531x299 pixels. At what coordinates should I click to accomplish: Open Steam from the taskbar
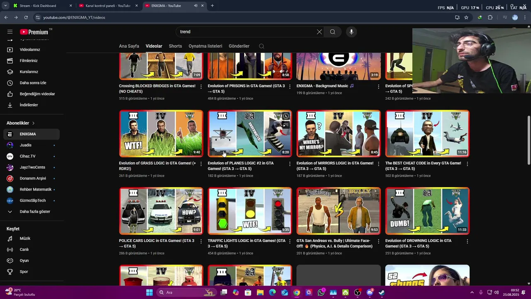click(x=382, y=292)
